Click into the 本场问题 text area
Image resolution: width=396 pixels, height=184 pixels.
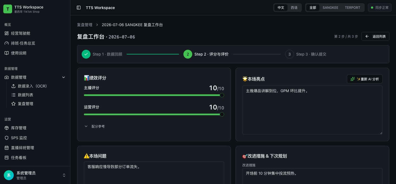(154, 173)
